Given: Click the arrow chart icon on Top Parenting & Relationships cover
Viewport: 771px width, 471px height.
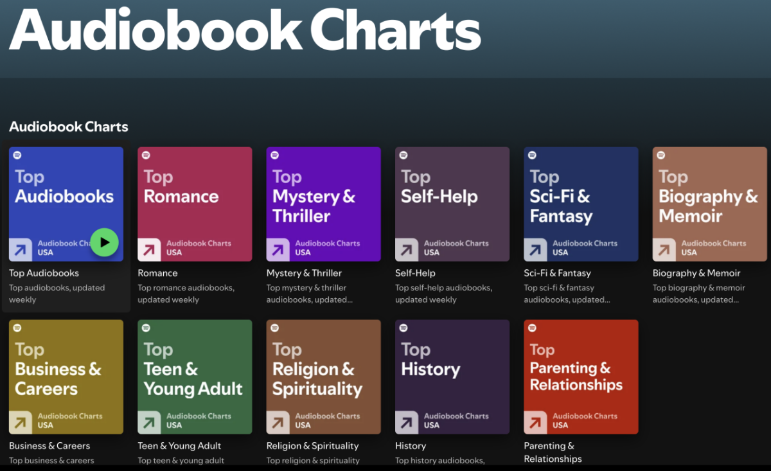Looking at the screenshot, I should tap(535, 422).
